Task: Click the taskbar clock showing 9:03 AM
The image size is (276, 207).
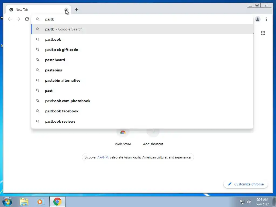Action: [262, 202]
